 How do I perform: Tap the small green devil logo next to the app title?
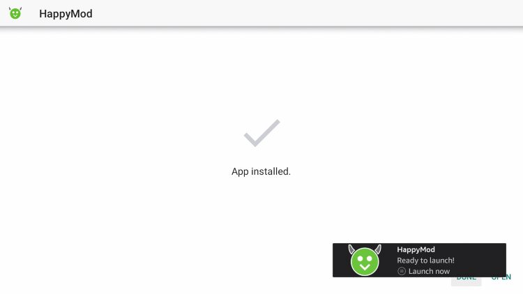(x=15, y=13)
